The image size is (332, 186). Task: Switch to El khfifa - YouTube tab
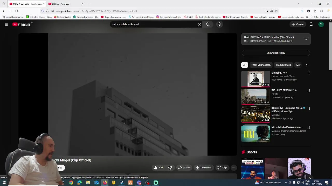(64, 4)
